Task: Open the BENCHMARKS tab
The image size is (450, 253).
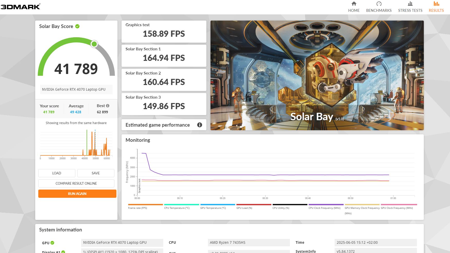Action: [379, 7]
